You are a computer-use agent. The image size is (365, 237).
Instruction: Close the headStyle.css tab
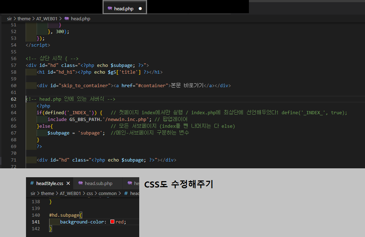(68, 183)
